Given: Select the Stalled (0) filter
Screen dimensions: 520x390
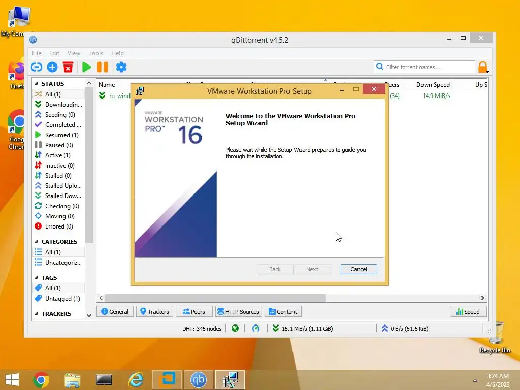Looking at the screenshot, I should point(58,175).
